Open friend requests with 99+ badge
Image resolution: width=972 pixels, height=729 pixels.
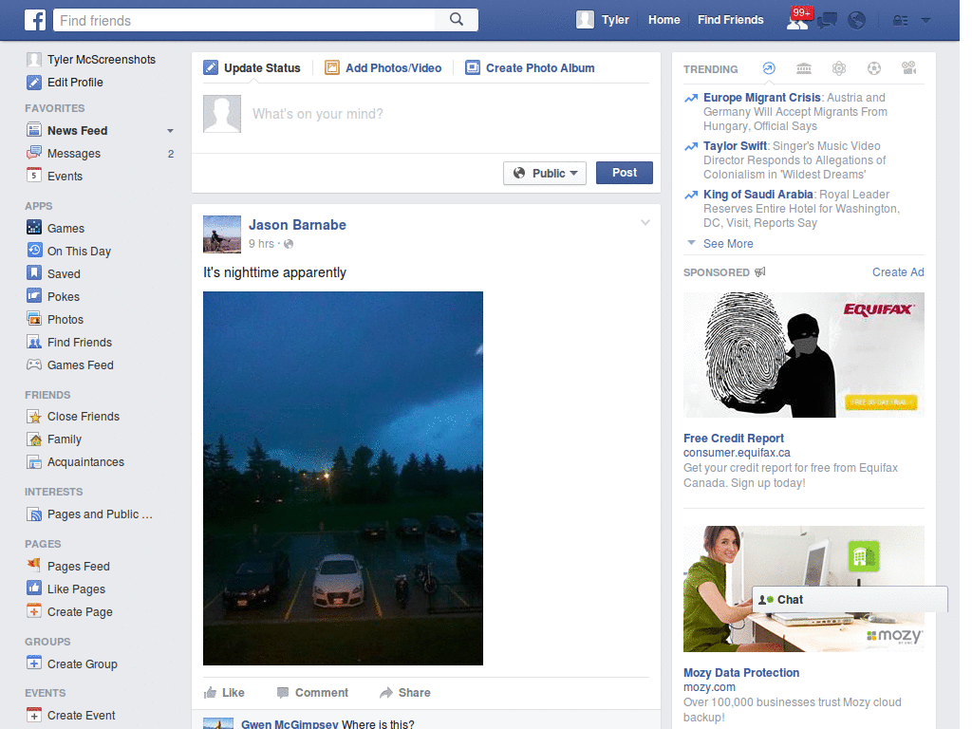pyautogui.click(x=797, y=21)
